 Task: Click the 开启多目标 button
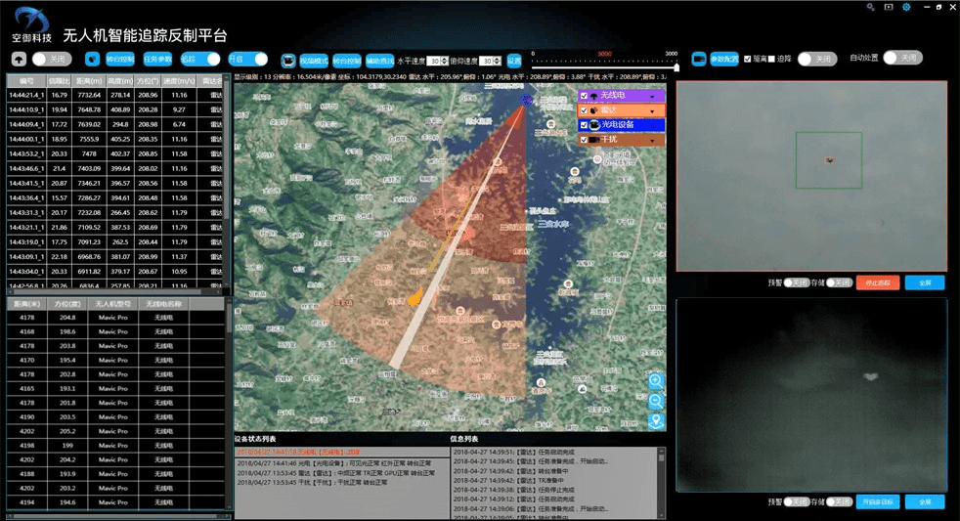click(x=875, y=501)
